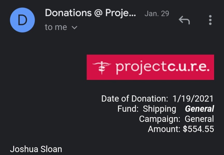The height and width of the screenshot is (155, 224).
Task: Click bold "c.u.r.e." text in the banner
Action: click(x=188, y=67)
